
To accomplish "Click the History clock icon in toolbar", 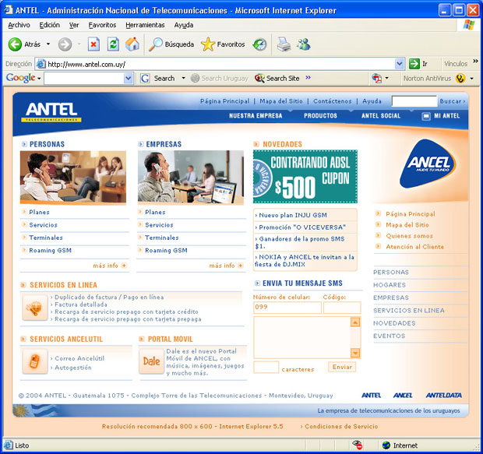I will pos(259,44).
